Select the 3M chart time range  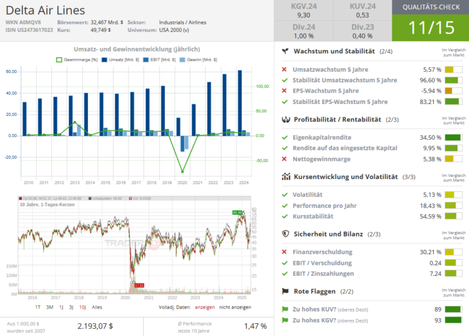(49, 307)
